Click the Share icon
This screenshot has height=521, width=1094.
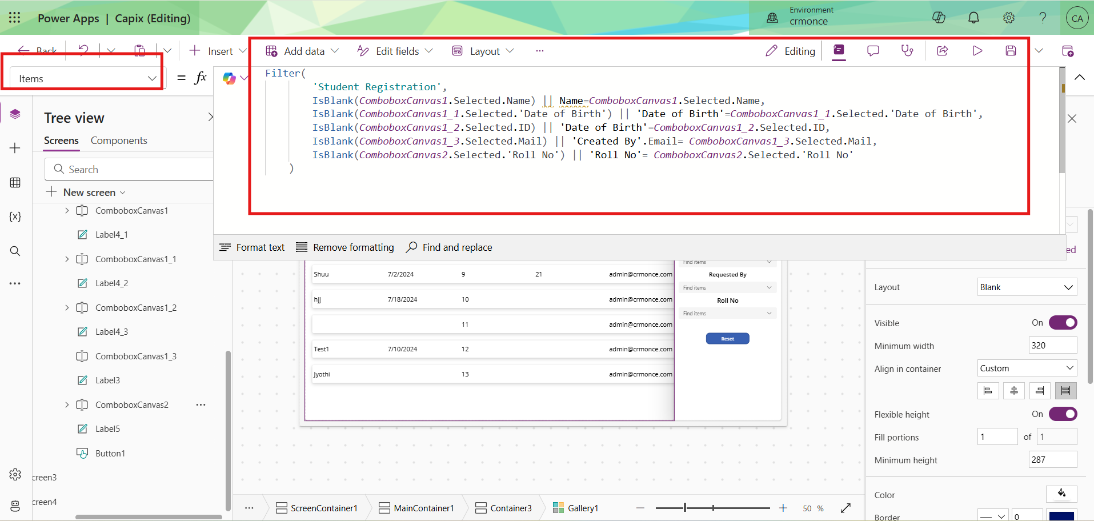click(943, 51)
